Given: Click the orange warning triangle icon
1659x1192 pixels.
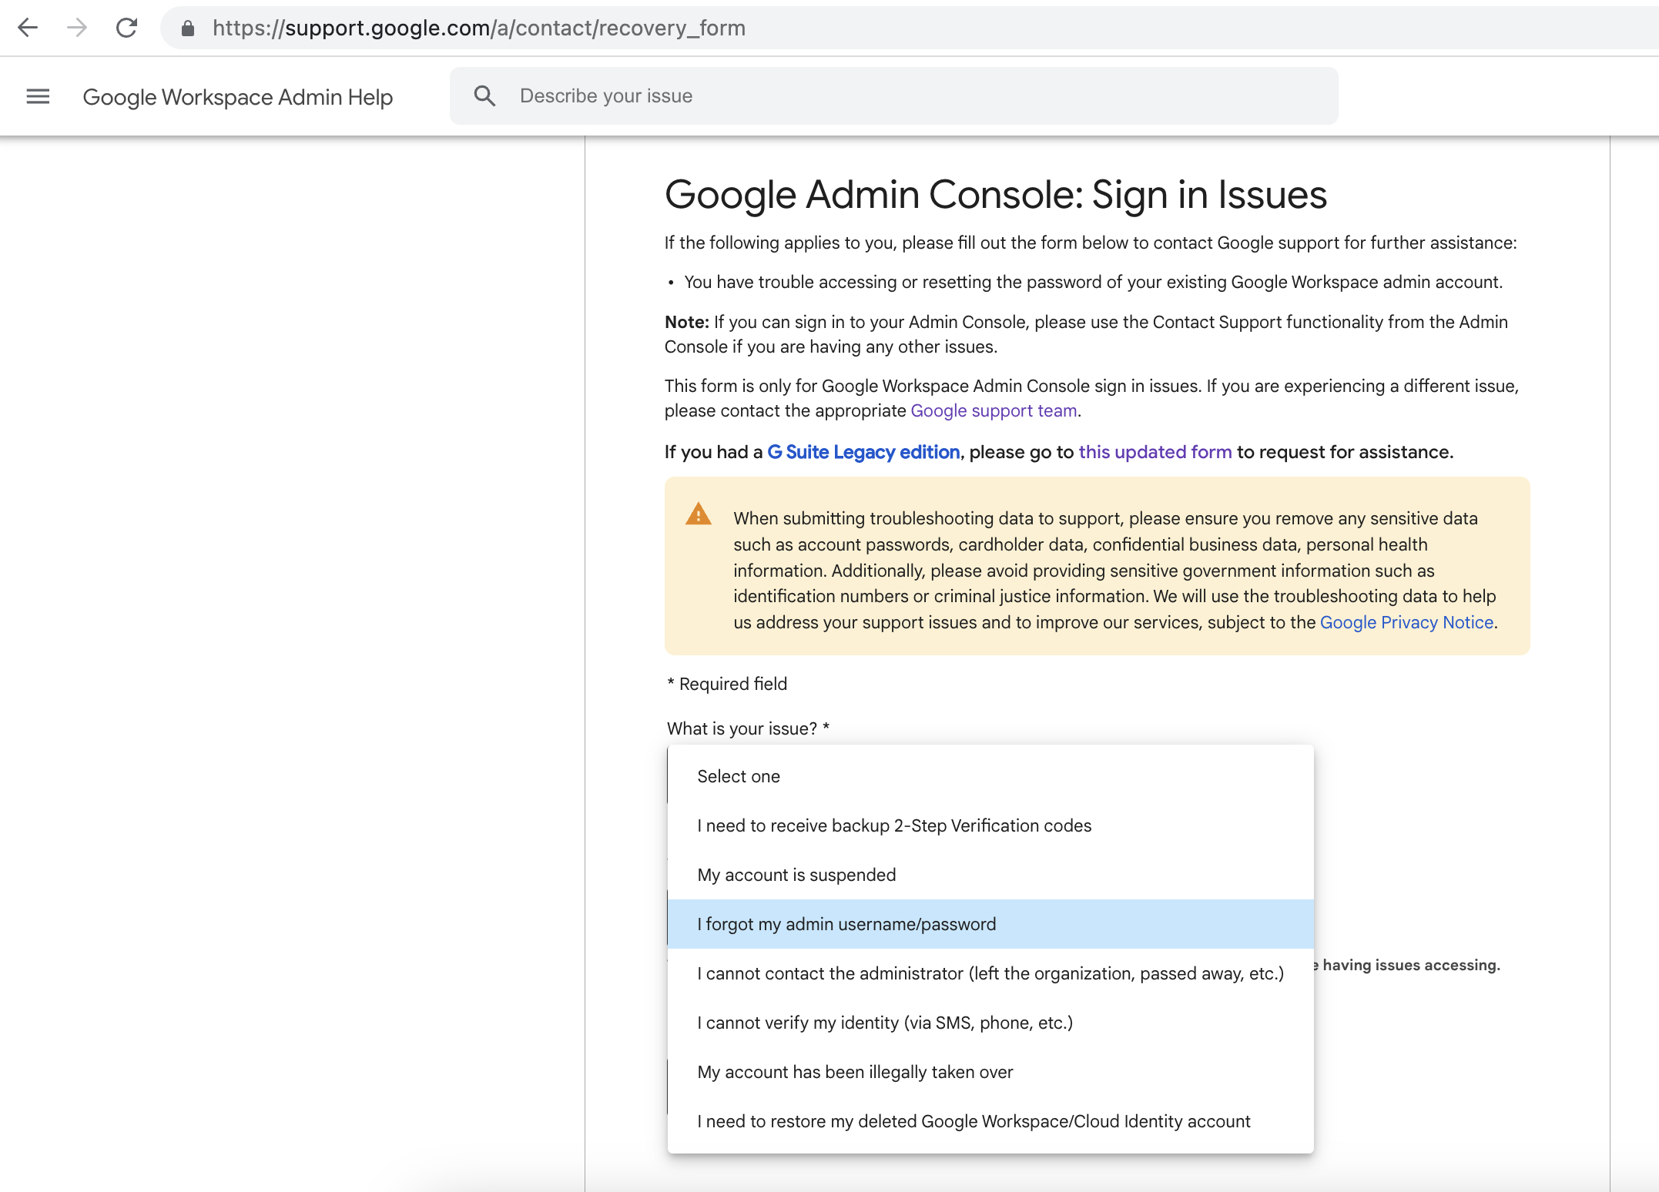Looking at the screenshot, I should click(698, 514).
